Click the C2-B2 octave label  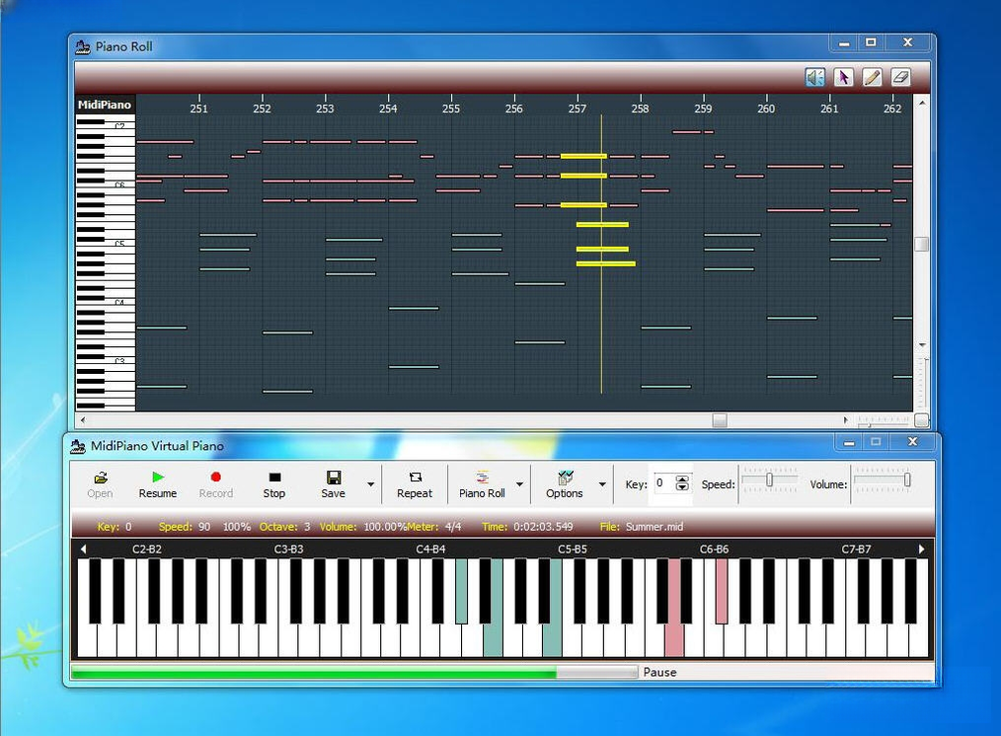point(147,549)
